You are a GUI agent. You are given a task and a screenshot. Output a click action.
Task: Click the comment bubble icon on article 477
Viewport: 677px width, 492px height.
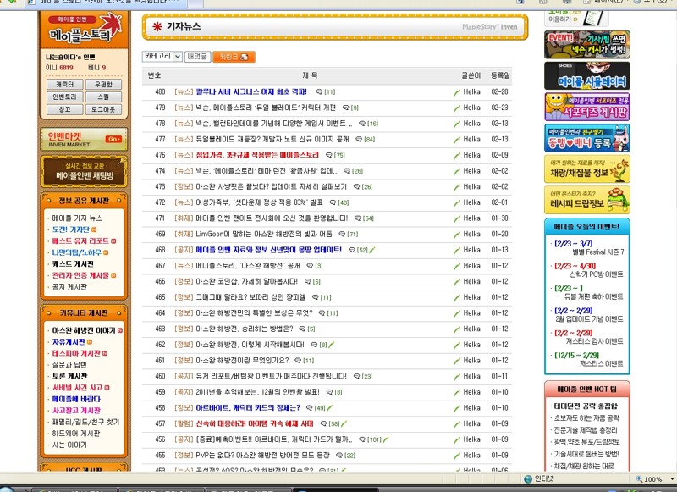[359, 139]
